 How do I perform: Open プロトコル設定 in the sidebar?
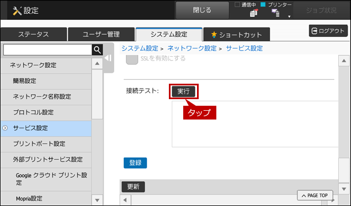pyautogui.click(x=46, y=112)
